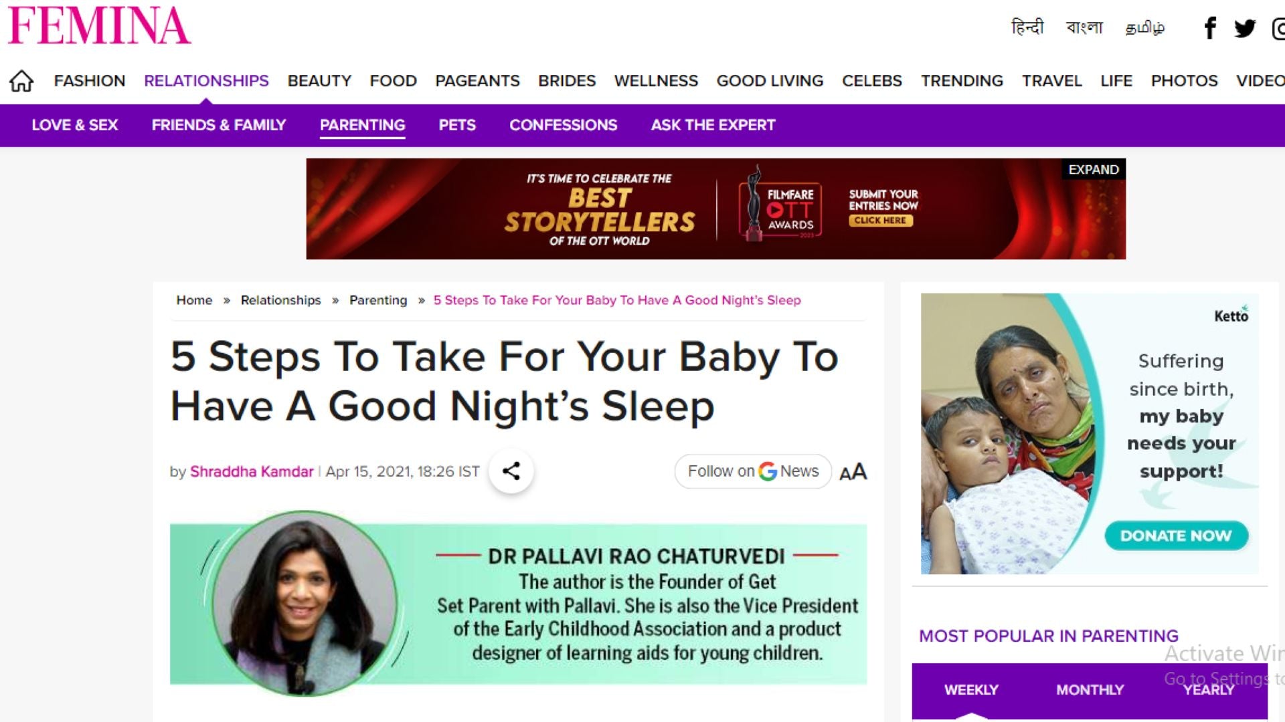Open Femina's Twitter bird icon
This screenshot has height=722, width=1285.
tap(1245, 28)
